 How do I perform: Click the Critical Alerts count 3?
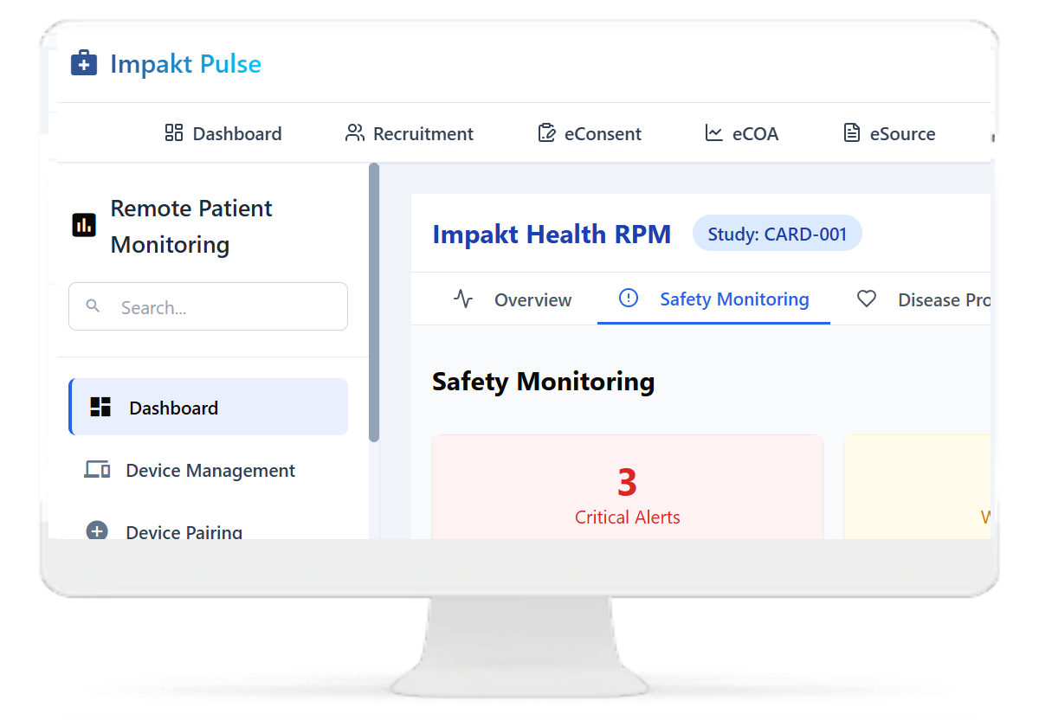tap(628, 483)
